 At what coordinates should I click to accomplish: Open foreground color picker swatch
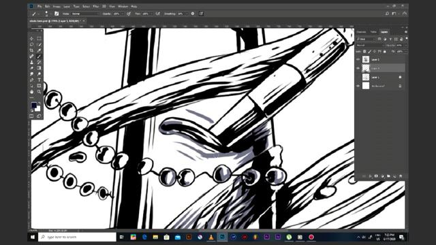(33, 105)
